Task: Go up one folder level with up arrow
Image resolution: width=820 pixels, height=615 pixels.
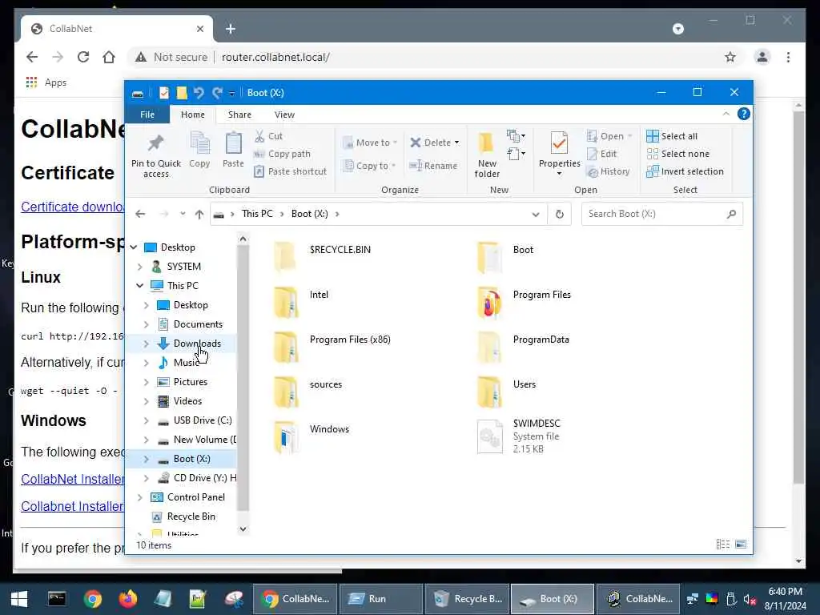Action: [199, 214]
